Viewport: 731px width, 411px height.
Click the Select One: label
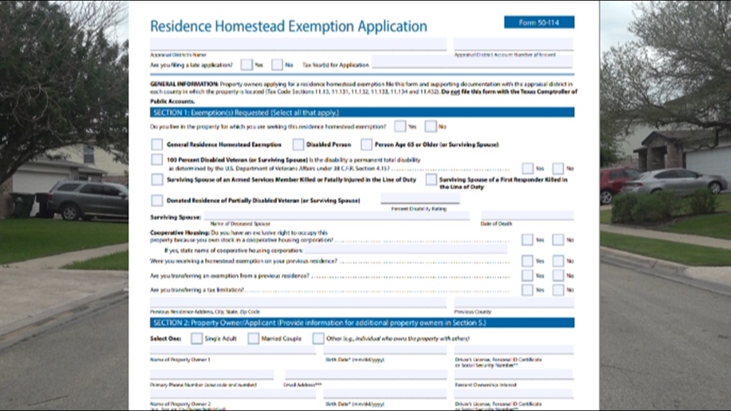165,339
